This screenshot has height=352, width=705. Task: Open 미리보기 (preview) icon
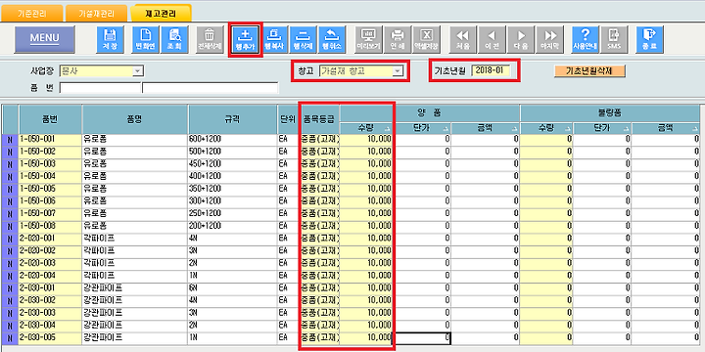(368, 39)
